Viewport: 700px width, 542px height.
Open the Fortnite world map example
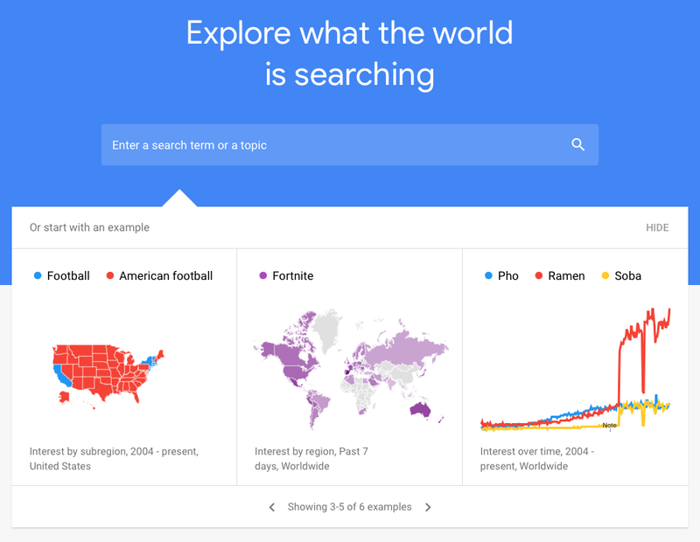pyautogui.click(x=350, y=367)
